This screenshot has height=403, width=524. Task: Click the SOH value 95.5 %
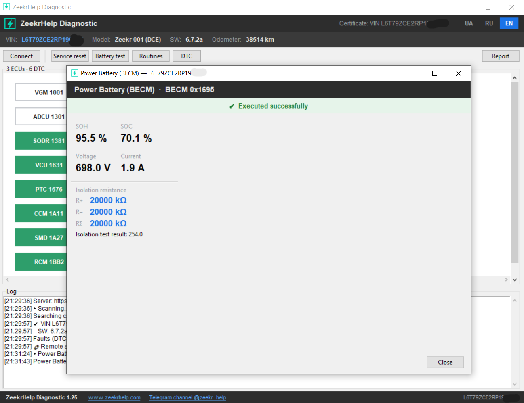91,138
